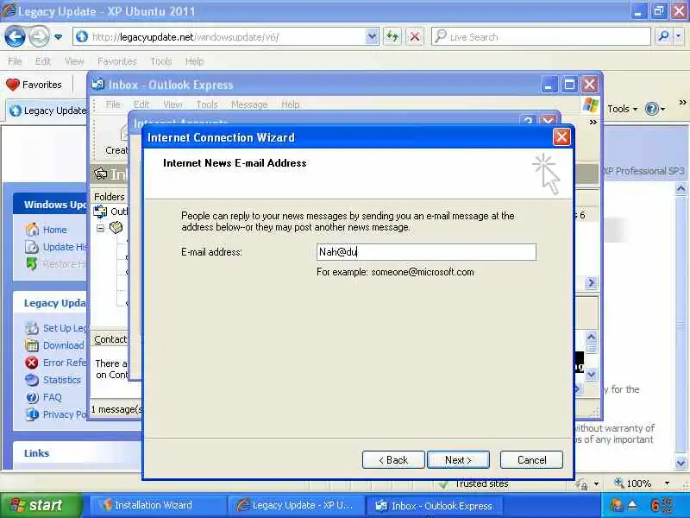Image resolution: width=690 pixels, height=518 pixels.
Task: Click the Outlook Express title bar icon
Action: (97, 84)
